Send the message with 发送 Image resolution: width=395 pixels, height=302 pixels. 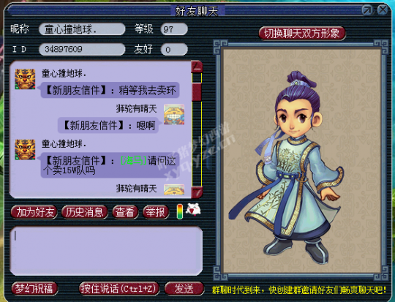tap(184, 288)
